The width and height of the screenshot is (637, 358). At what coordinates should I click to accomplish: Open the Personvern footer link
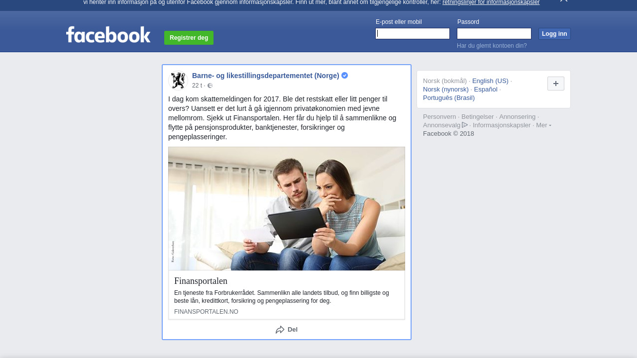439,117
